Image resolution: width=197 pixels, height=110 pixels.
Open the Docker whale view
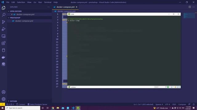[x=3, y=57]
